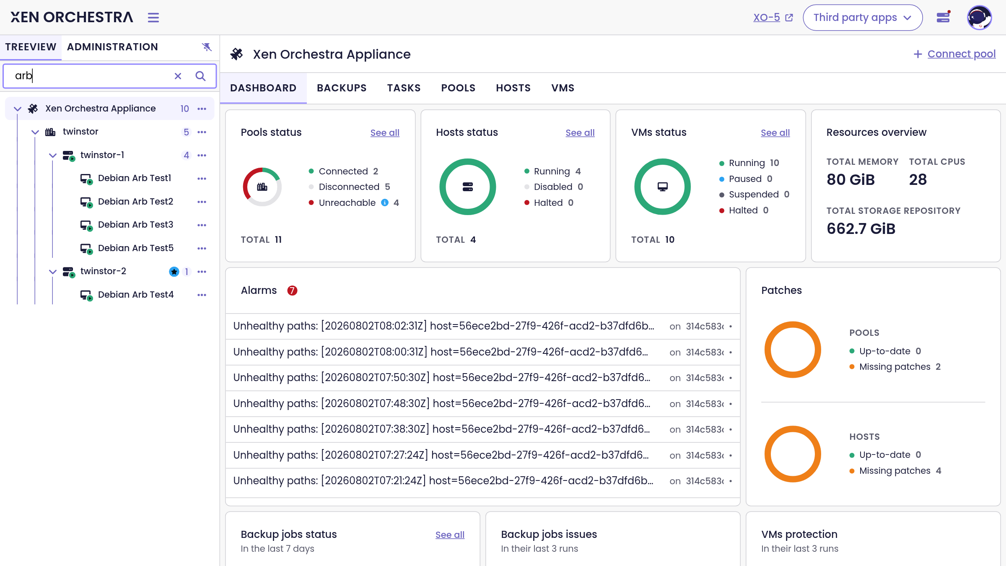
Task: Collapse the twinstor-1 host node
Action: 53,155
